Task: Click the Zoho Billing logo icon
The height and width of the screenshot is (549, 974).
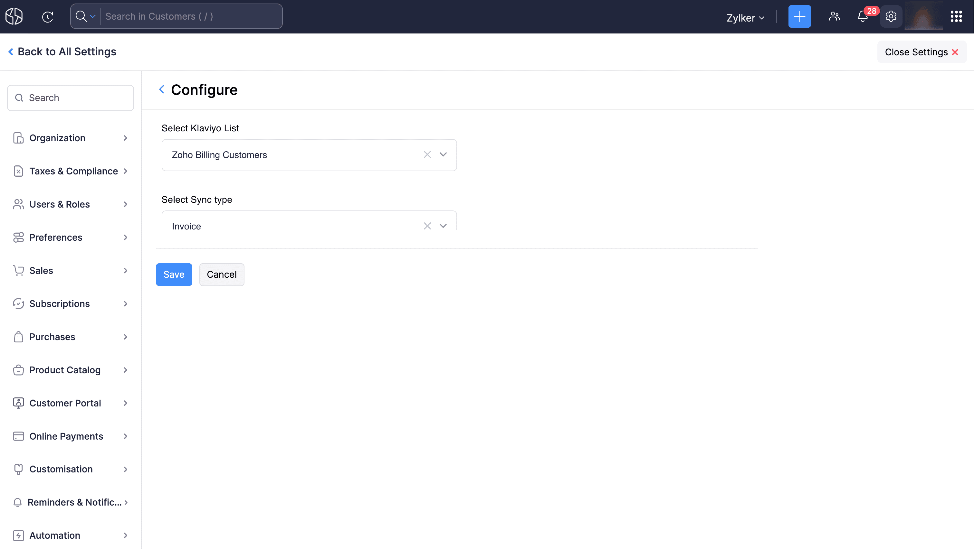Action: (x=14, y=17)
